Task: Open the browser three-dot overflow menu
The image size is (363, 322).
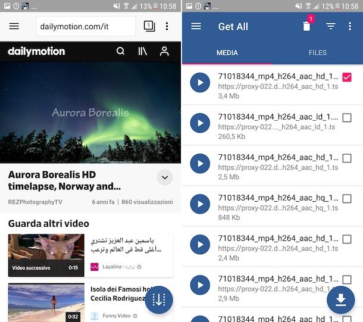Action: coord(167,26)
